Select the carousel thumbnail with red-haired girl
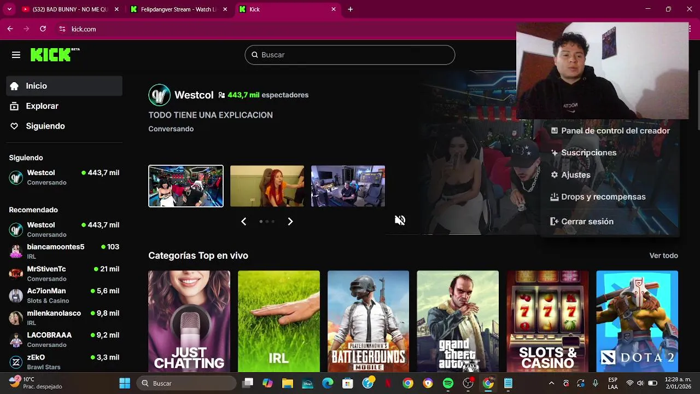Viewport: 700px width, 394px height. tap(267, 186)
